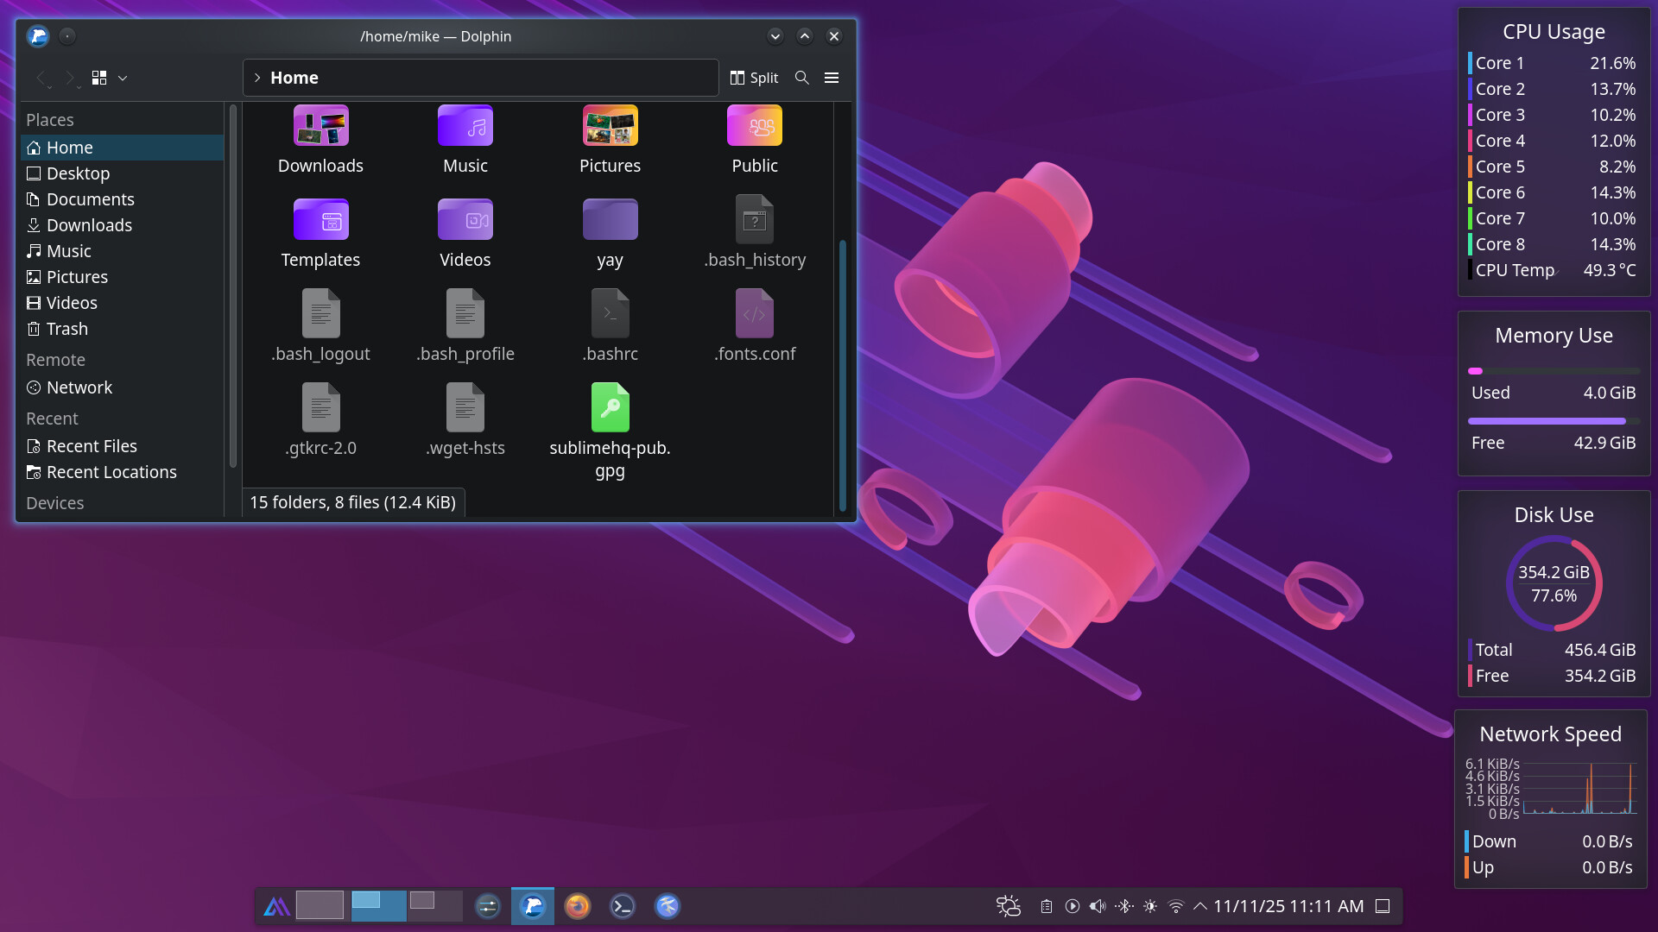1658x932 pixels.
Task: Open the hamburger menu in Dolphin
Action: [x=832, y=78]
